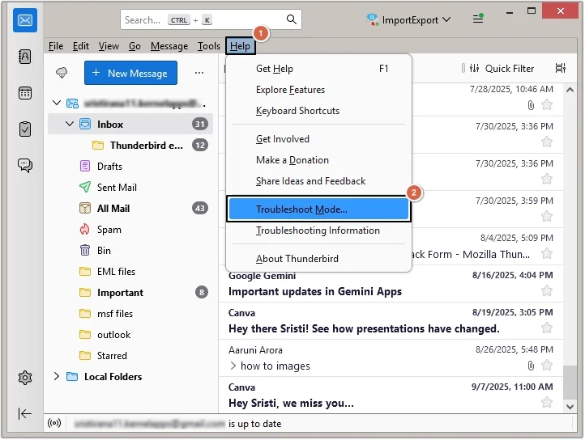Image resolution: width=585 pixels, height=440 pixels.
Task: Star the 8/4/2025 5:09 PM message
Action: (547, 254)
